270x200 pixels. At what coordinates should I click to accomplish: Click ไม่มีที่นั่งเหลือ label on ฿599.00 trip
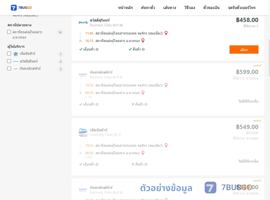pyautogui.click(x=248, y=101)
